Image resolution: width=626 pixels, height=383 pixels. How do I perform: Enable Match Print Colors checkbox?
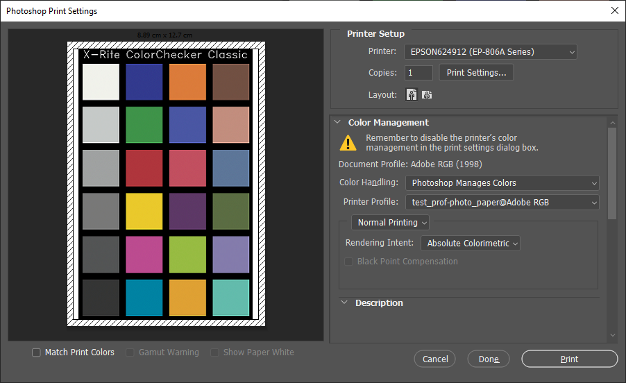coord(36,352)
